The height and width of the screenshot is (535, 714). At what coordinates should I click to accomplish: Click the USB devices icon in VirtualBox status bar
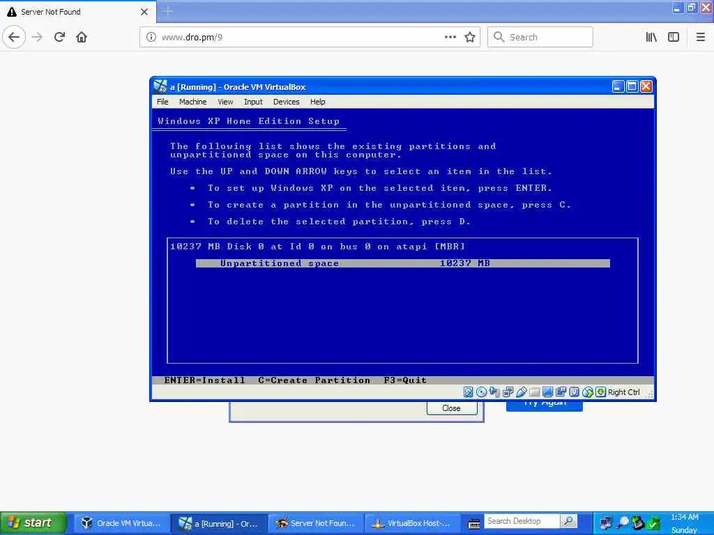click(x=522, y=392)
